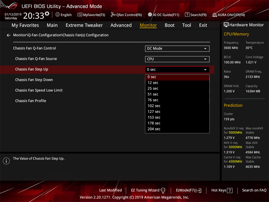
Task: Click the Hot Keys question mark box
Action: 230,190
